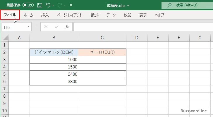Open the ファイル tab
This screenshot has height=117, width=213.
tap(10, 15)
